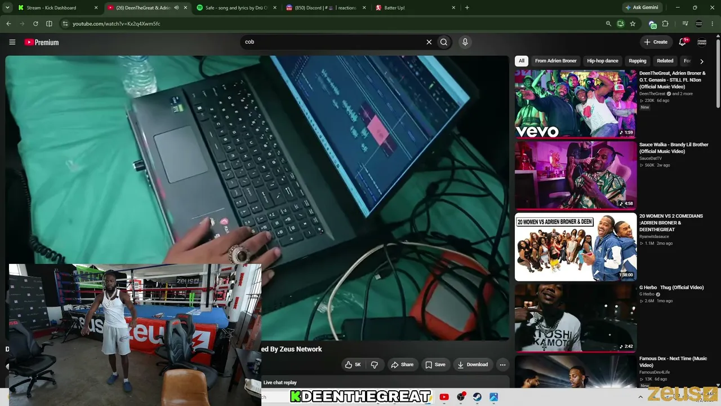This screenshot has width=721, height=406.
Task: Close the Batter Up! tab
Action: pyautogui.click(x=453, y=8)
